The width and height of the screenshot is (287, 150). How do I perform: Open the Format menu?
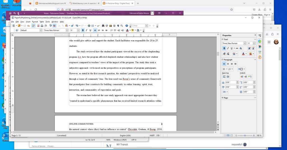click(35, 22)
